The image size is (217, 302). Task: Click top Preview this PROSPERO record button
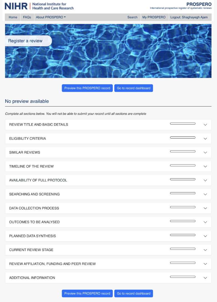pyautogui.click(x=87, y=88)
